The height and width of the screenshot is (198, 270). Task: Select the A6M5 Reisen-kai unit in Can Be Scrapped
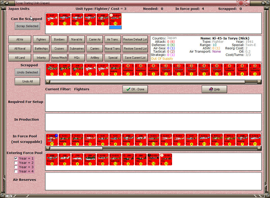(103, 19)
